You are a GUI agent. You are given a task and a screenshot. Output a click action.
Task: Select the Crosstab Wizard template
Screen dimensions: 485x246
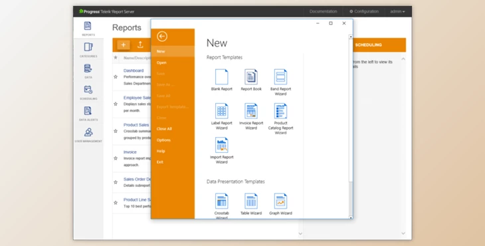(221, 205)
